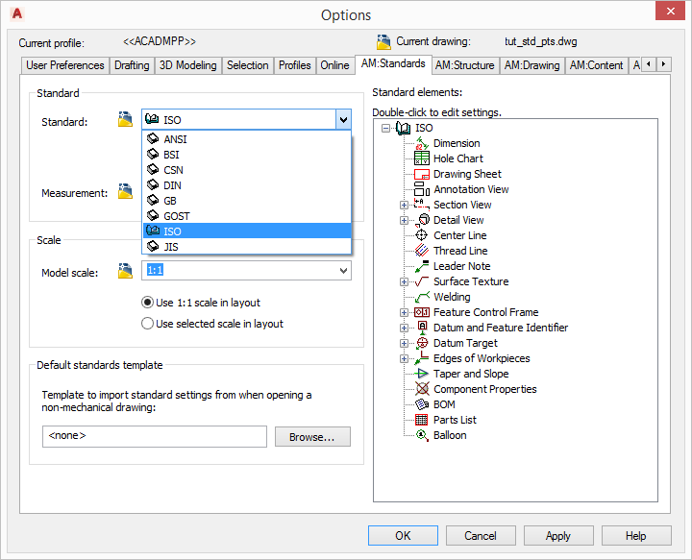Screen dimensions: 692x560
Task: Expand the Surface Texture tree node
Action: pyautogui.click(x=405, y=281)
